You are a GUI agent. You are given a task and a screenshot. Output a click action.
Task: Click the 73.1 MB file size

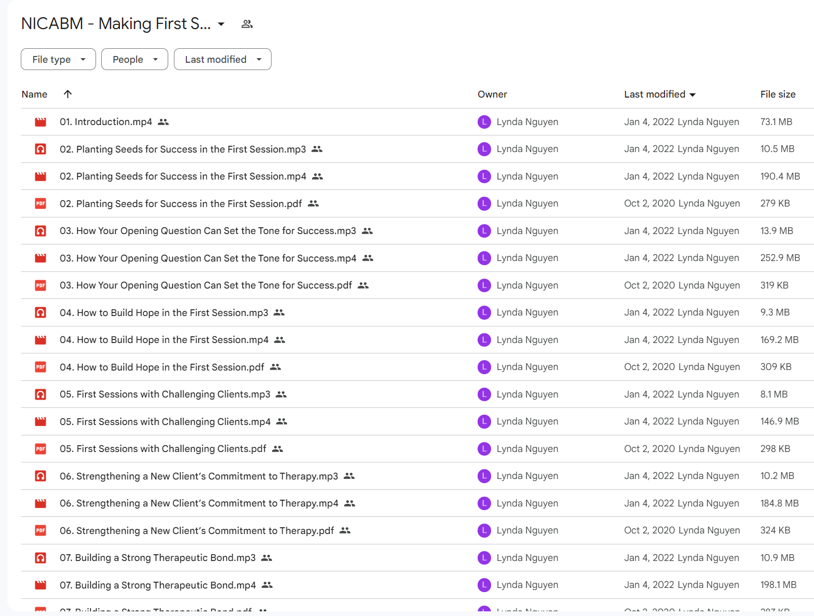(776, 122)
